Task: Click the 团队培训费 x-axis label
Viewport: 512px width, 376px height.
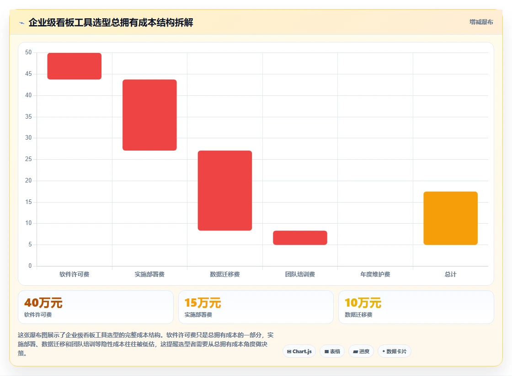Action: pos(300,274)
